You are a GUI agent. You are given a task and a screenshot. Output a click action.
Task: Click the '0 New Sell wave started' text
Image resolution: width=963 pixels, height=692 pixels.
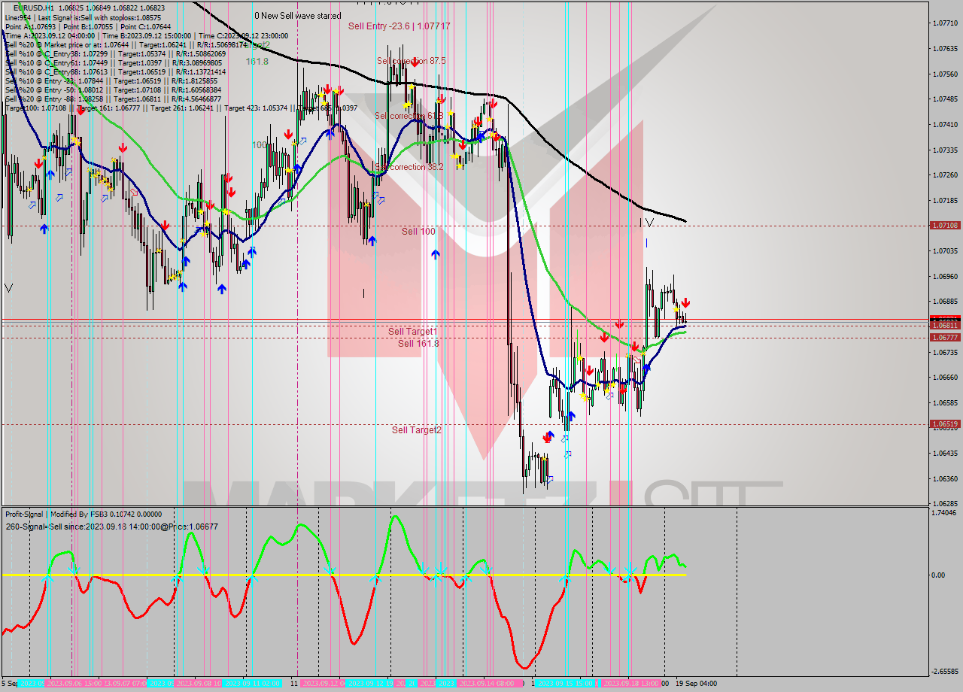[299, 16]
